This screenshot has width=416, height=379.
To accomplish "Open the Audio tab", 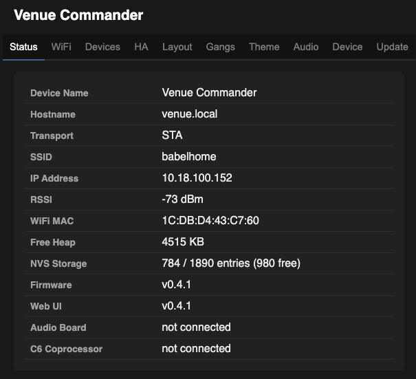I will 306,47.
